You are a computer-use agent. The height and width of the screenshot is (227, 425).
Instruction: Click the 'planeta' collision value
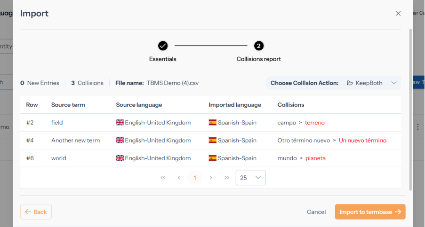(315, 158)
